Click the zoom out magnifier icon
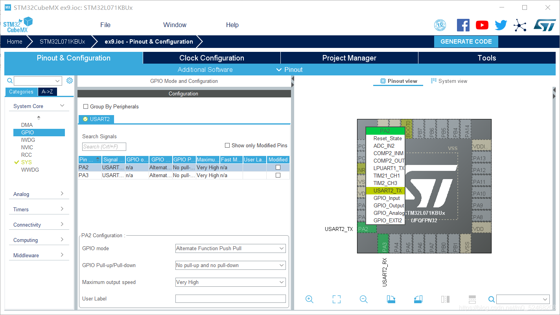Viewport: 560px width, 315px height. coord(364,299)
